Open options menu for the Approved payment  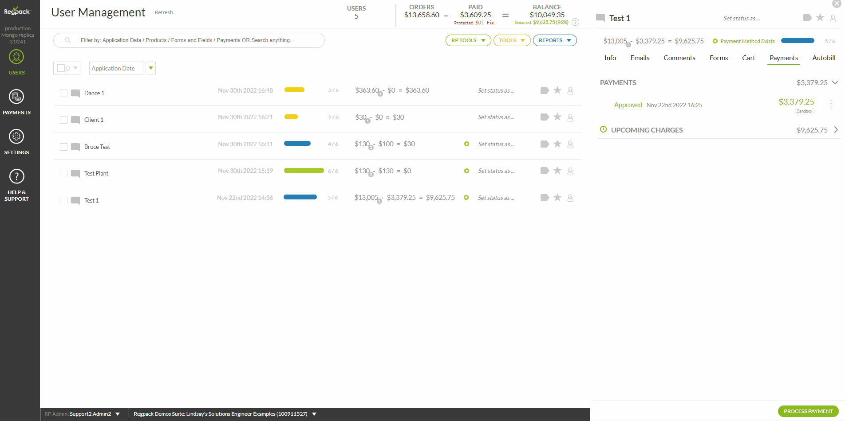pyautogui.click(x=831, y=105)
